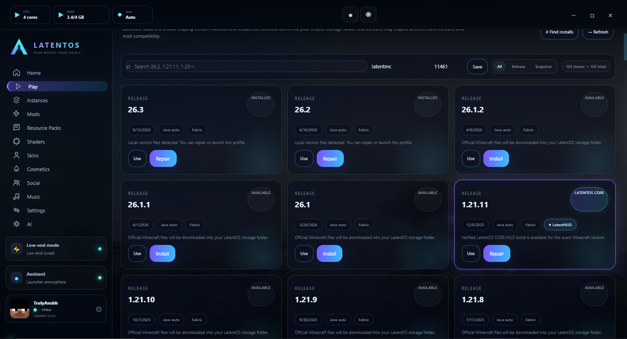Open Cosmetics droplet icon
This screenshot has height=339, width=627.
tap(17, 169)
